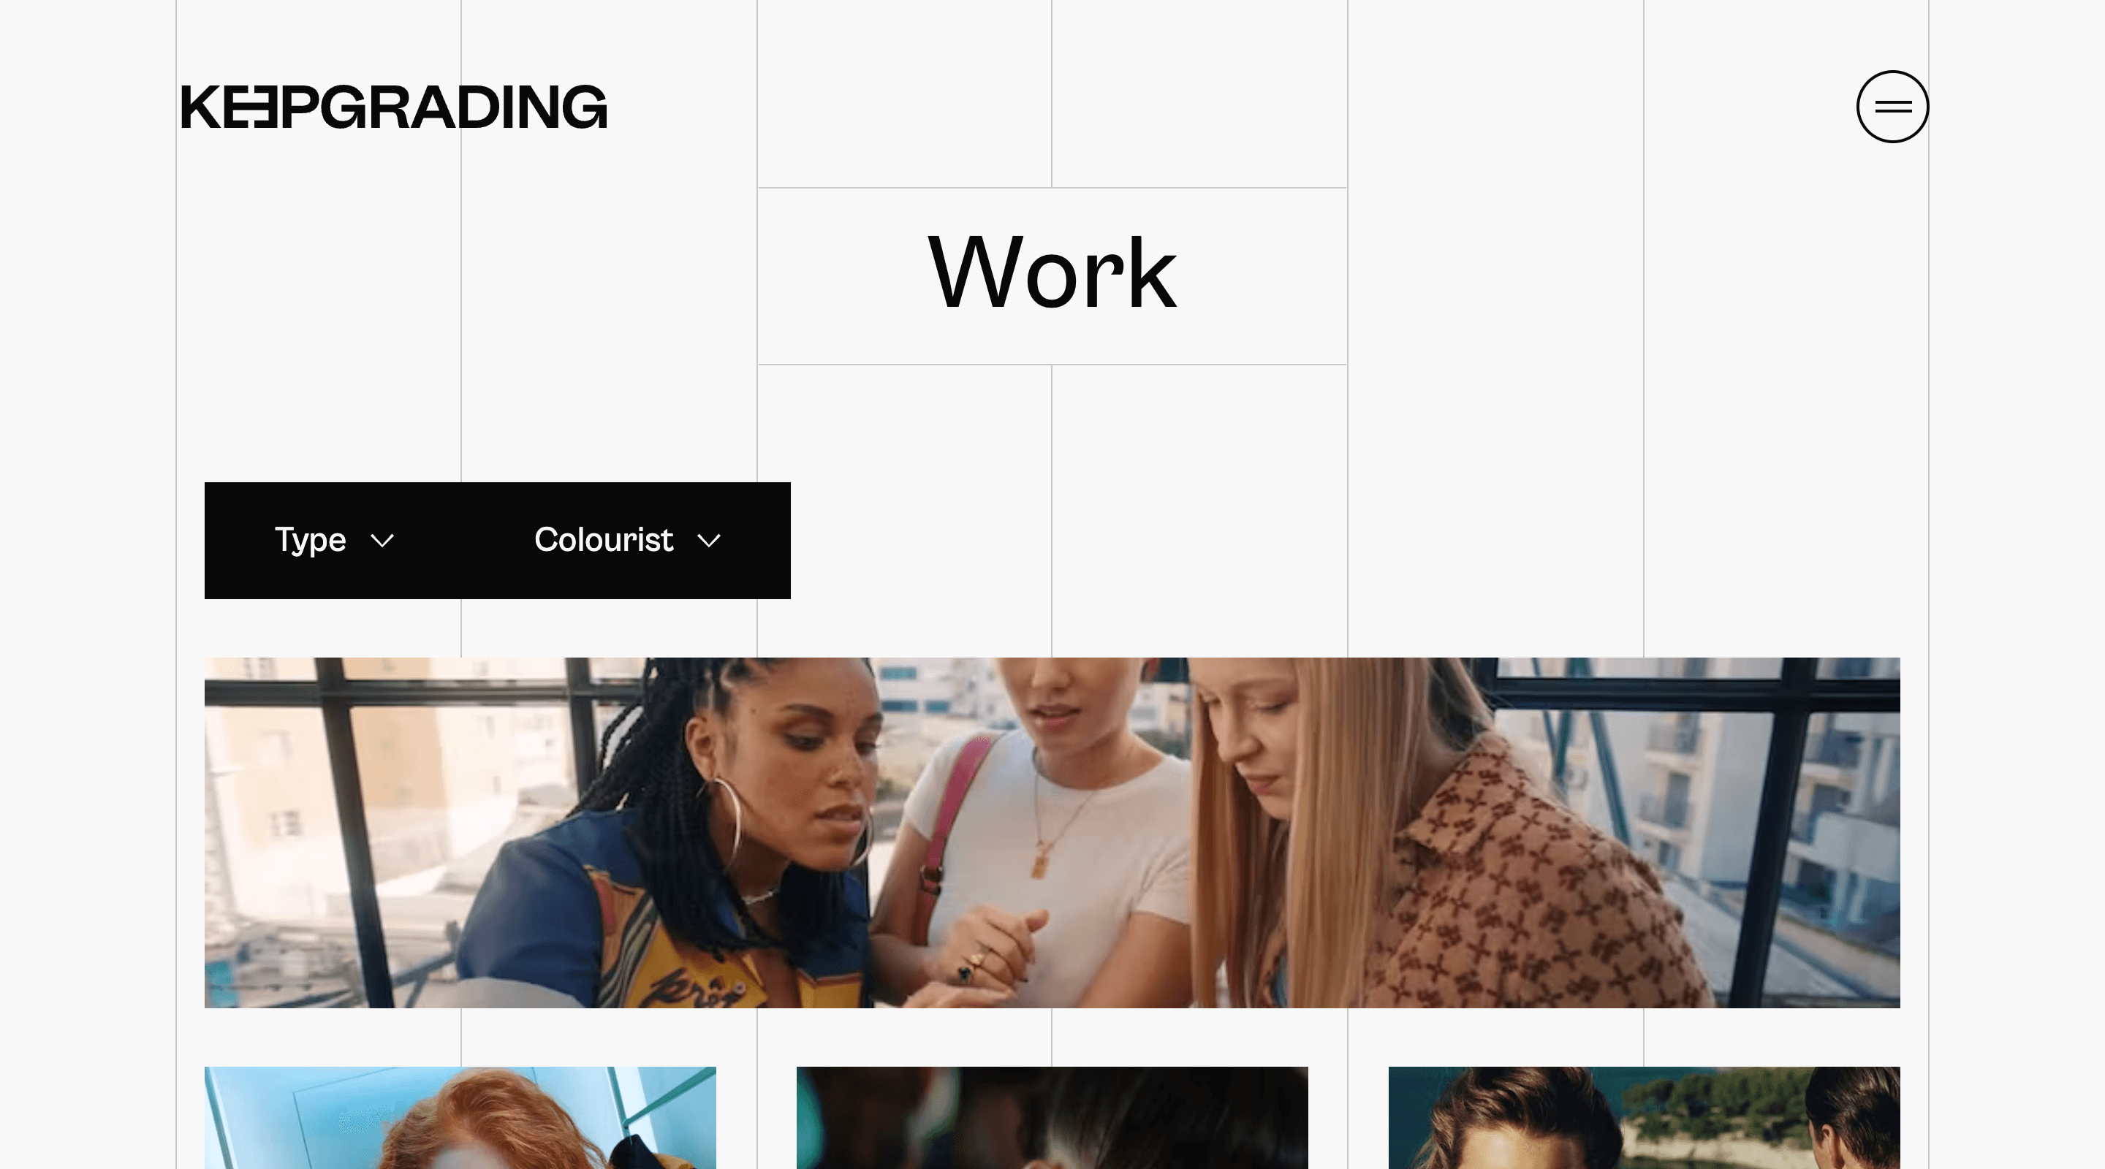Select the Work navigation tab
Screen dimensions: 2105x1169
tap(1052, 275)
